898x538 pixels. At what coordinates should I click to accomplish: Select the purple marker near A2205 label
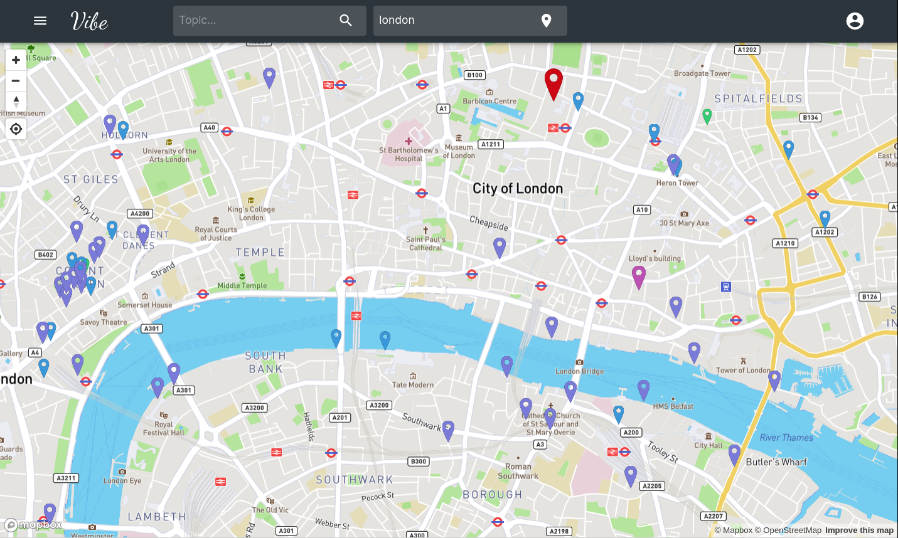[631, 477]
